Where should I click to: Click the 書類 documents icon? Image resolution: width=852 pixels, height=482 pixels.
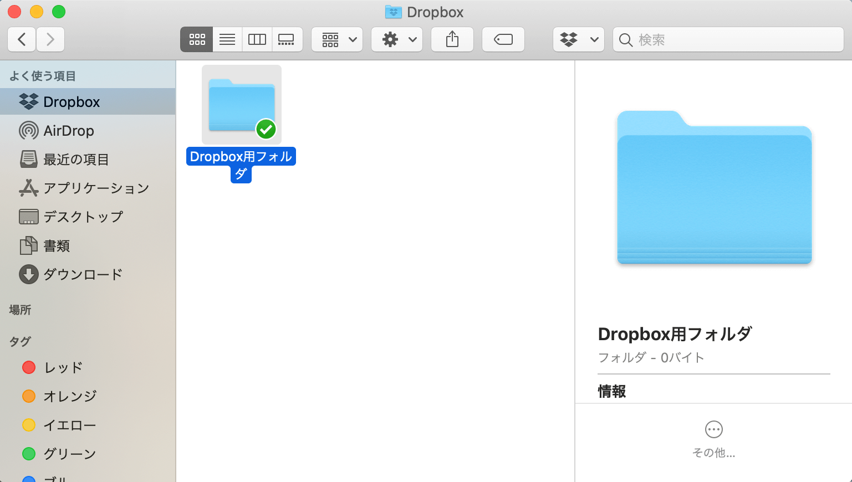pos(29,245)
